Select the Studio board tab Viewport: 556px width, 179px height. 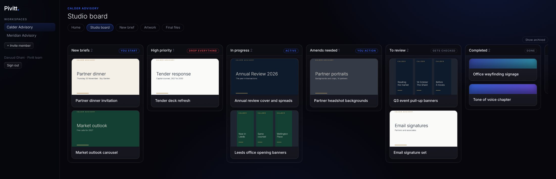click(100, 28)
